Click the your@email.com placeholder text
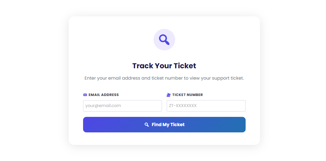This screenshot has width=326, height=161. click(x=103, y=106)
